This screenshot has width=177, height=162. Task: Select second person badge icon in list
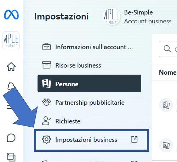tap(166, 145)
